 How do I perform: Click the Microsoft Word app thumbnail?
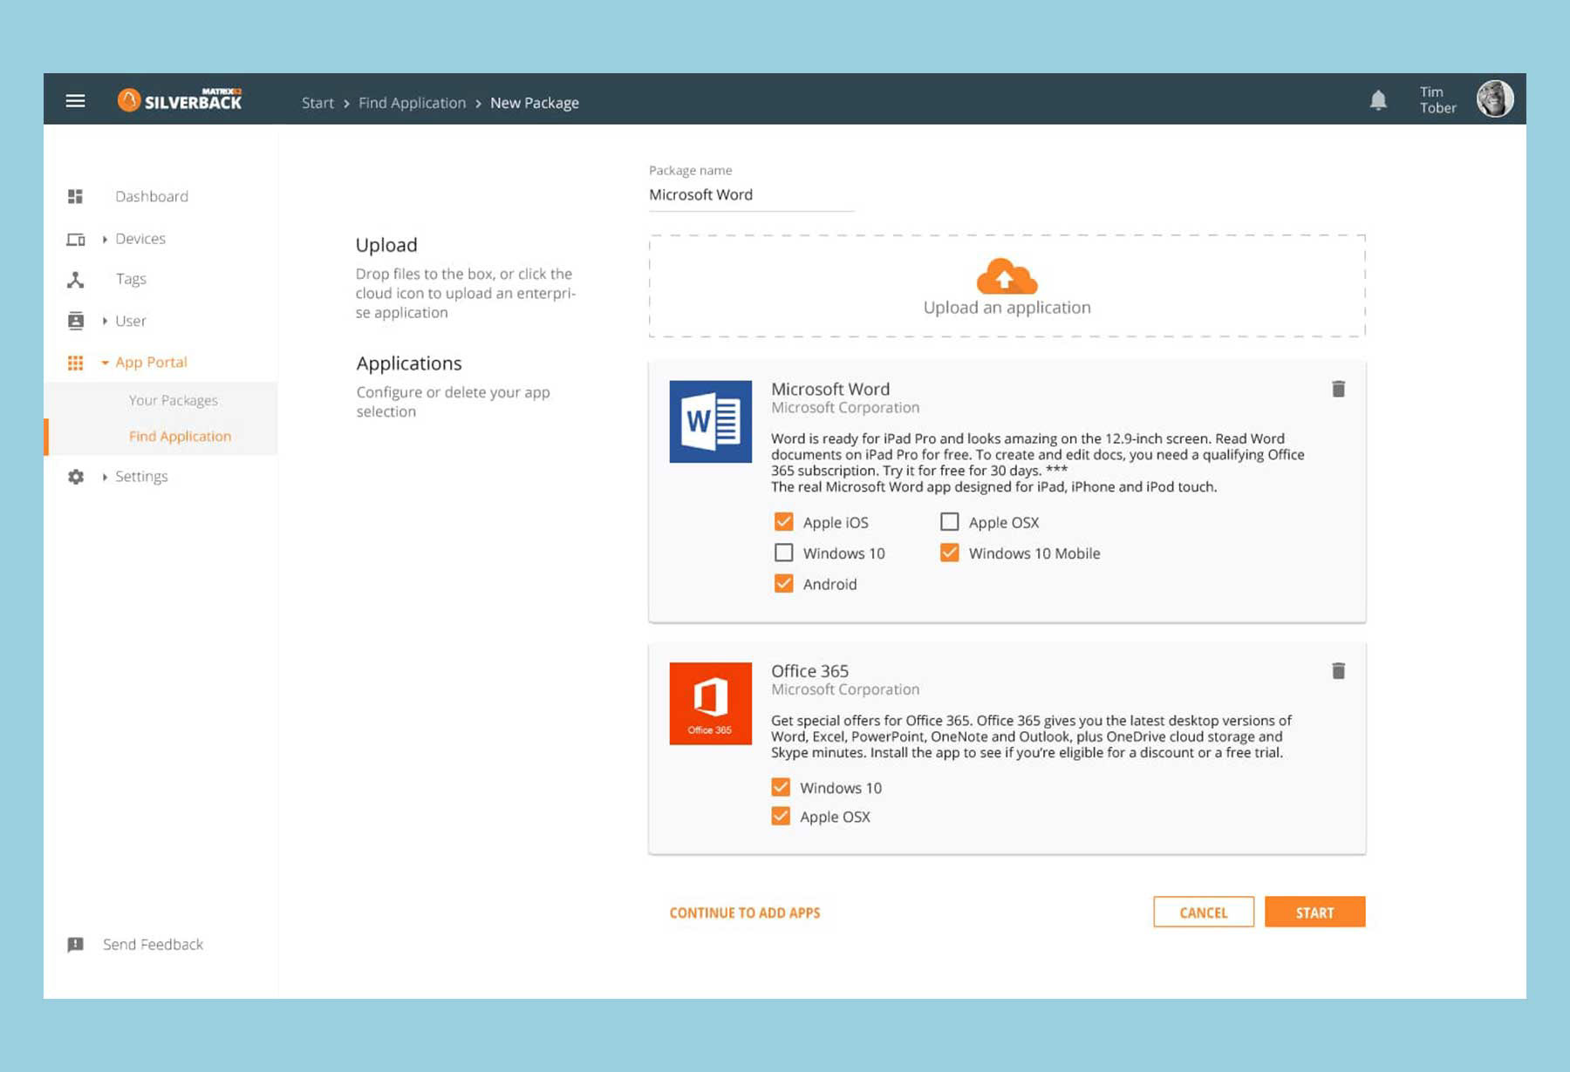pyautogui.click(x=711, y=422)
